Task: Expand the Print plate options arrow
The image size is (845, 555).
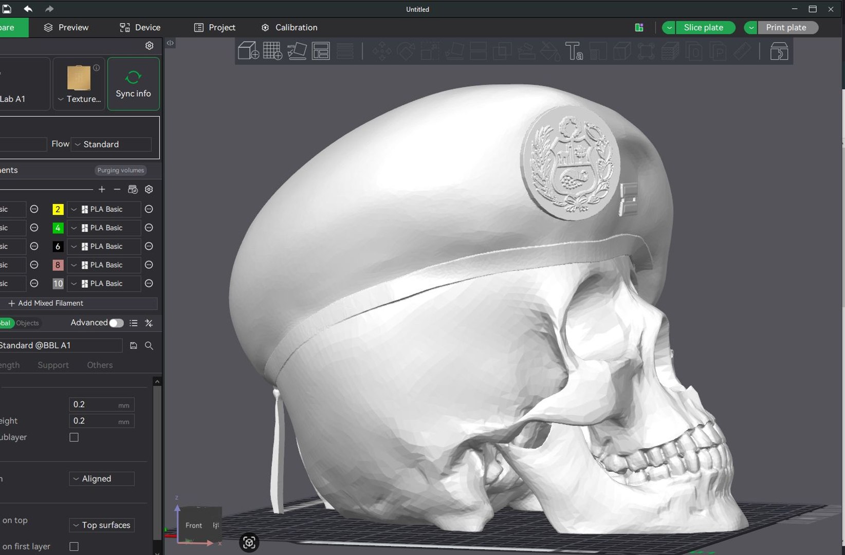Action: [x=751, y=28]
